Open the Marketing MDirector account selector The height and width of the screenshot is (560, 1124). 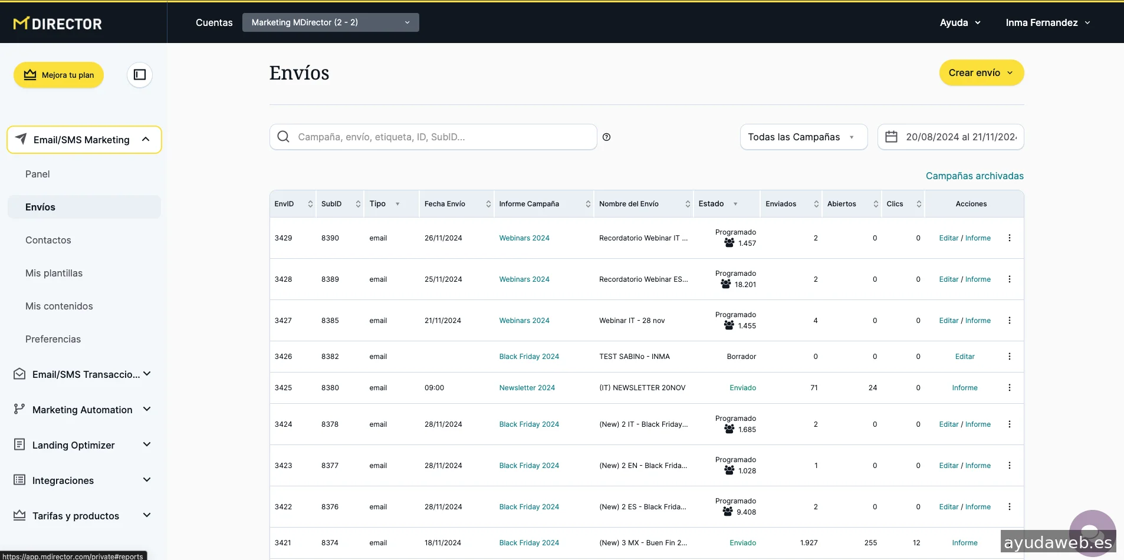tap(330, 22)
